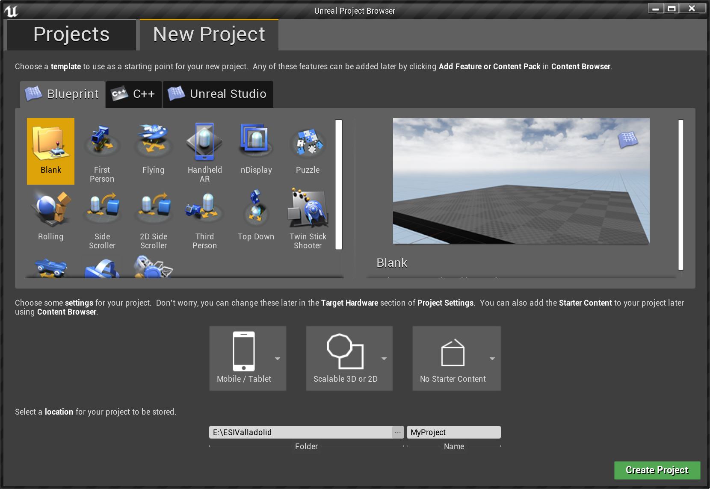Open the starter content dropdown
The image size is (710, 489).
tap(492, 358)
